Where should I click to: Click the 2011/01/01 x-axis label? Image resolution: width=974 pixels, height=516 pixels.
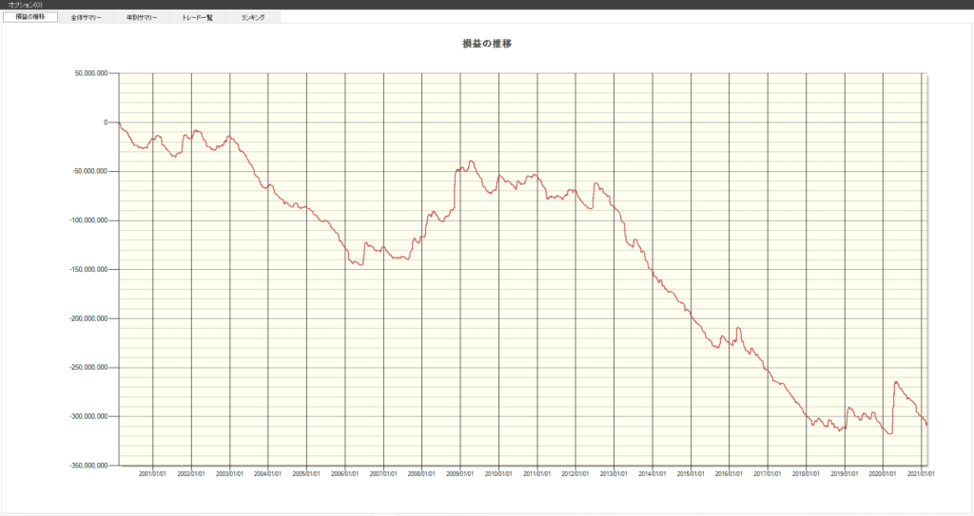[x=537, y=474]
